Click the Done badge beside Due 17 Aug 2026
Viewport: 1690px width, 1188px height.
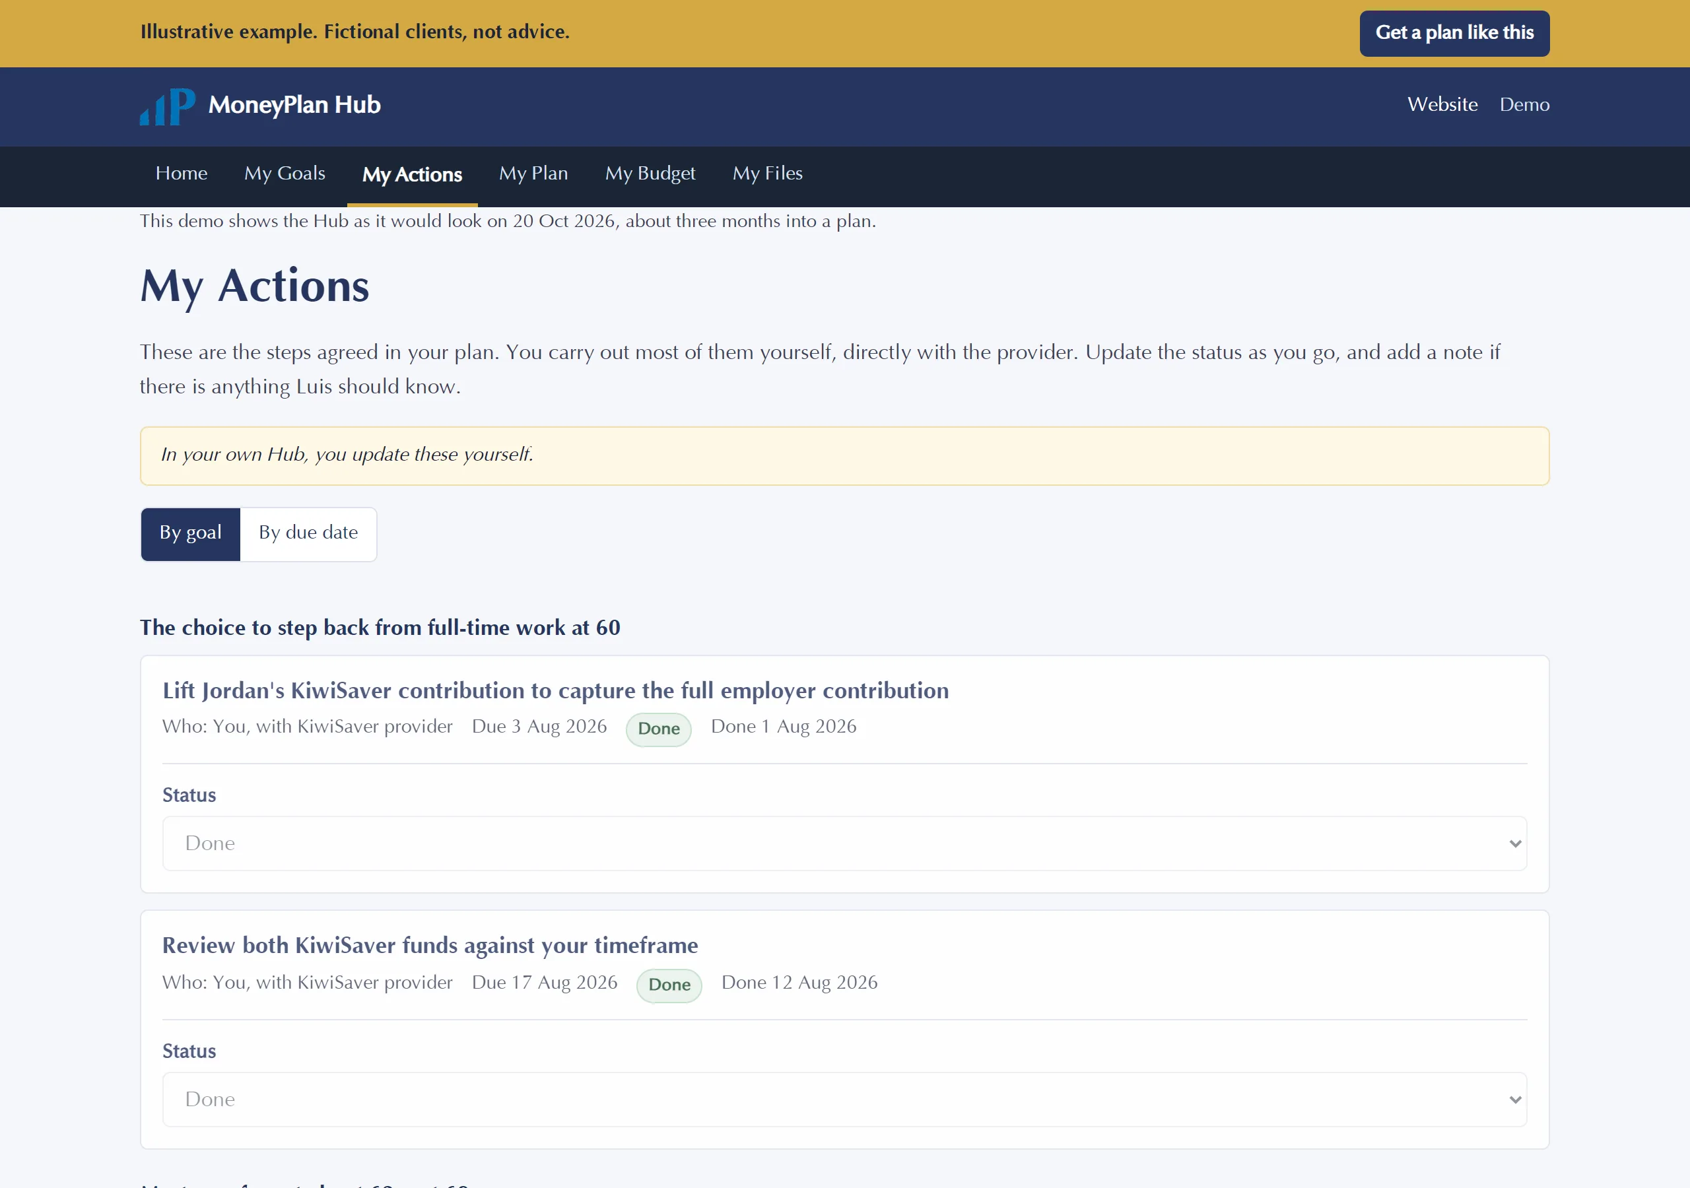pyautogui.click(x=669, y=985)
